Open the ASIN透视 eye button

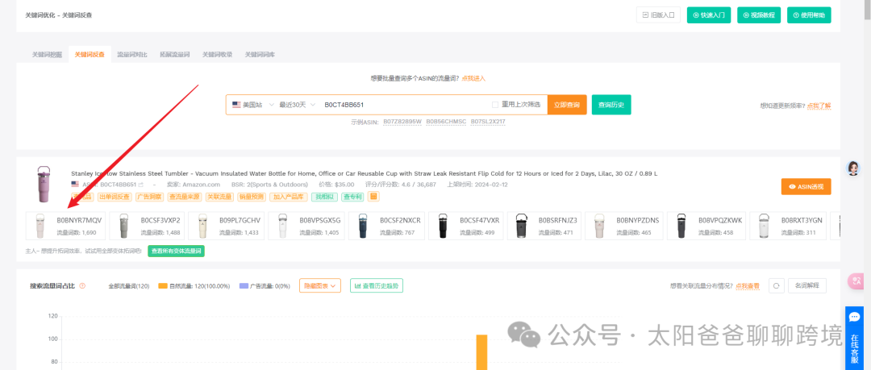click(806, 187)
